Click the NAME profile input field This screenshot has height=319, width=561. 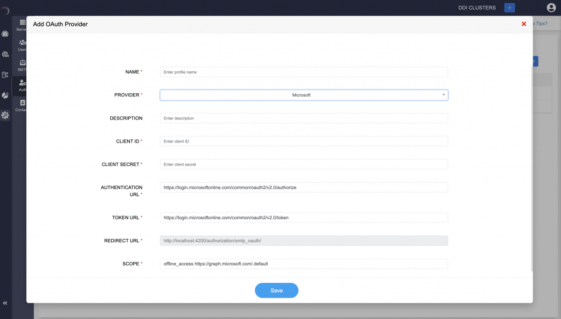pos(304,71)
